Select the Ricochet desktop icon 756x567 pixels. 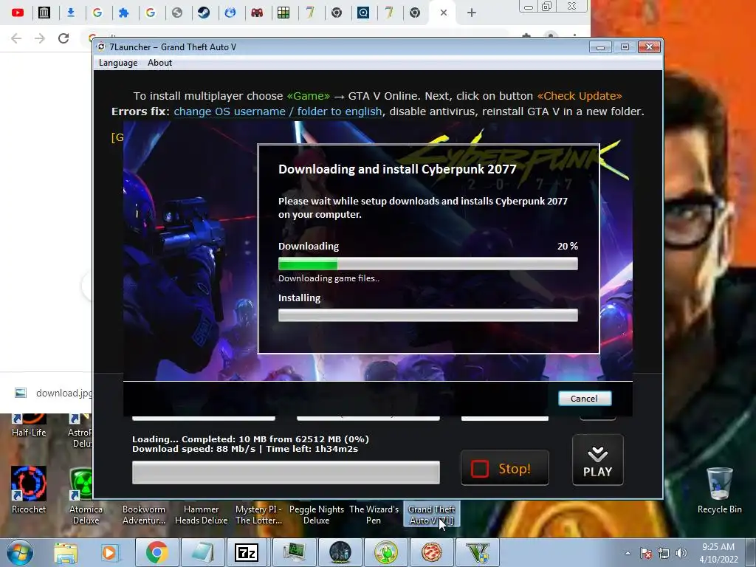tap(29, 490)
